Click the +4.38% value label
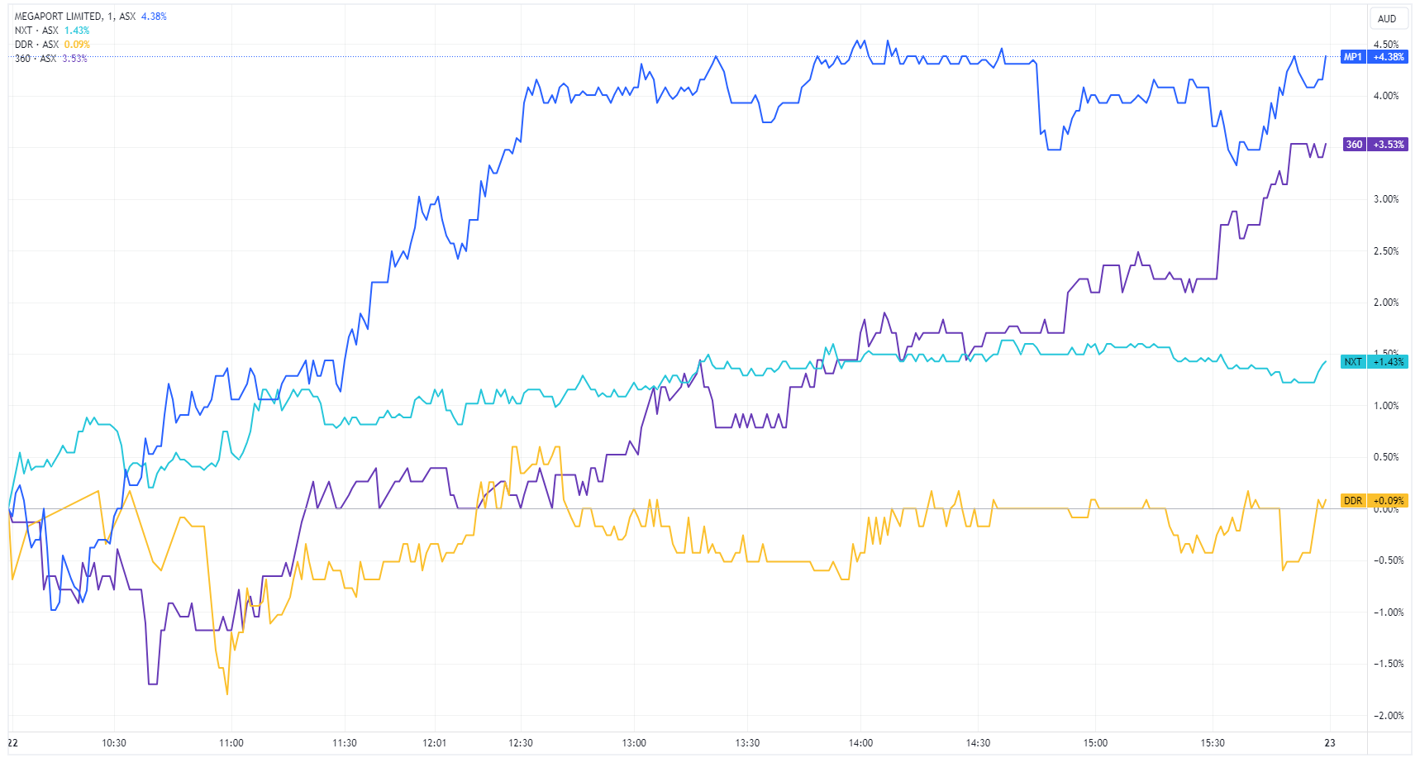 click(x=1389, y=57)
